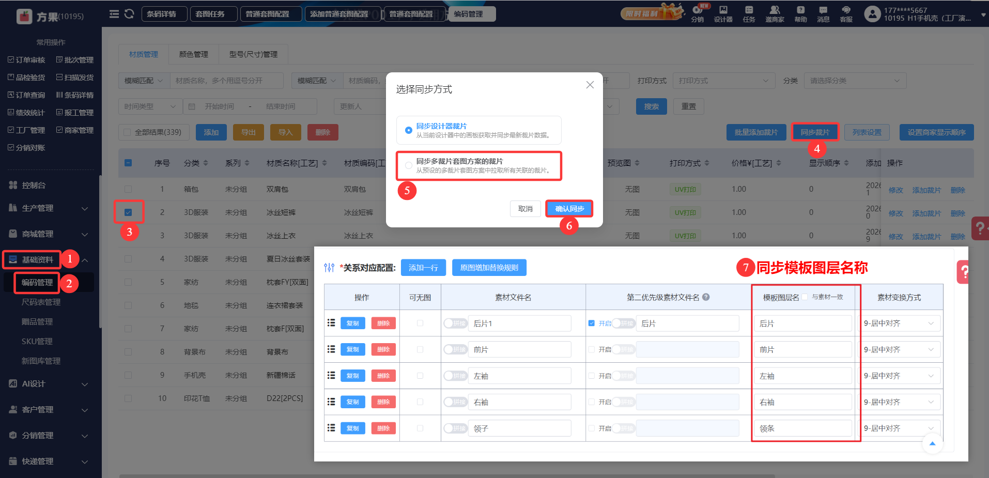
Task: Switch to 型号(尺寸)管理 tab
Action: coord(253,54)
